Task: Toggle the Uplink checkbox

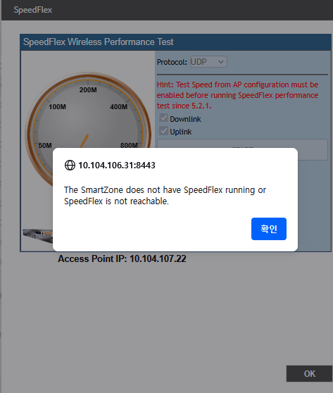Action: click(x=163, y=131)
